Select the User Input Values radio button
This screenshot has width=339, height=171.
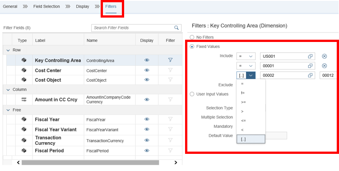click(192, 94)
